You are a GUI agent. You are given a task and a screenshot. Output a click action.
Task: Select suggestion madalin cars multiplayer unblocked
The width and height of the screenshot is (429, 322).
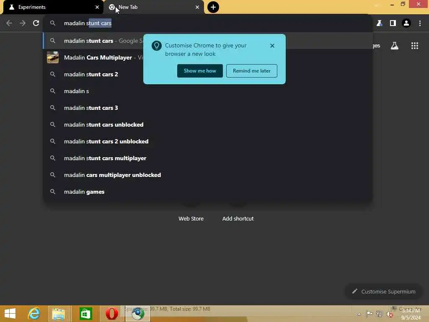click(208, 175)
